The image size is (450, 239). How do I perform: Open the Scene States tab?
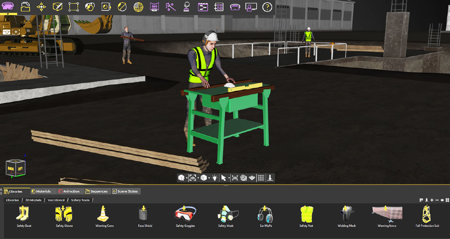pos(126,191)
